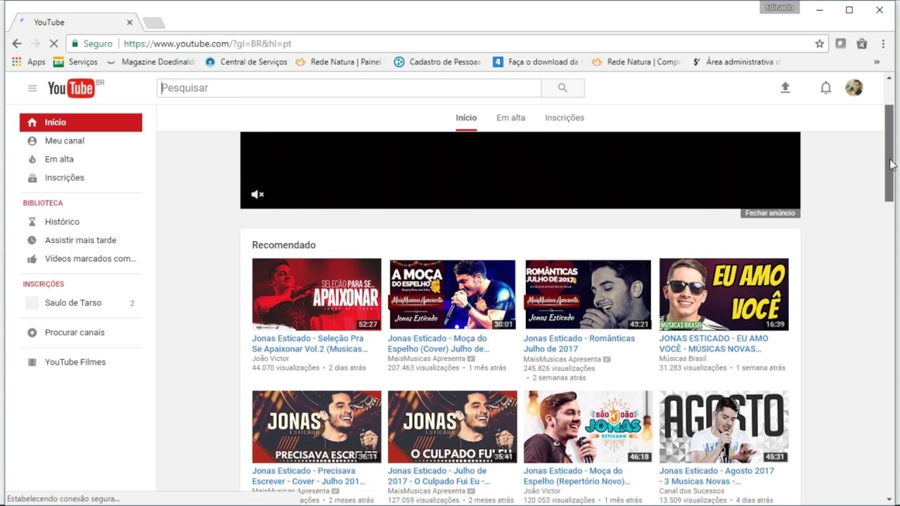Click the green Seguro lock icon
This screenshot has width=900, height=506.
coord(75,44)
